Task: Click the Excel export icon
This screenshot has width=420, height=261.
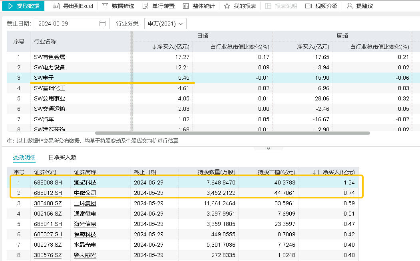Action: [56, 6]
